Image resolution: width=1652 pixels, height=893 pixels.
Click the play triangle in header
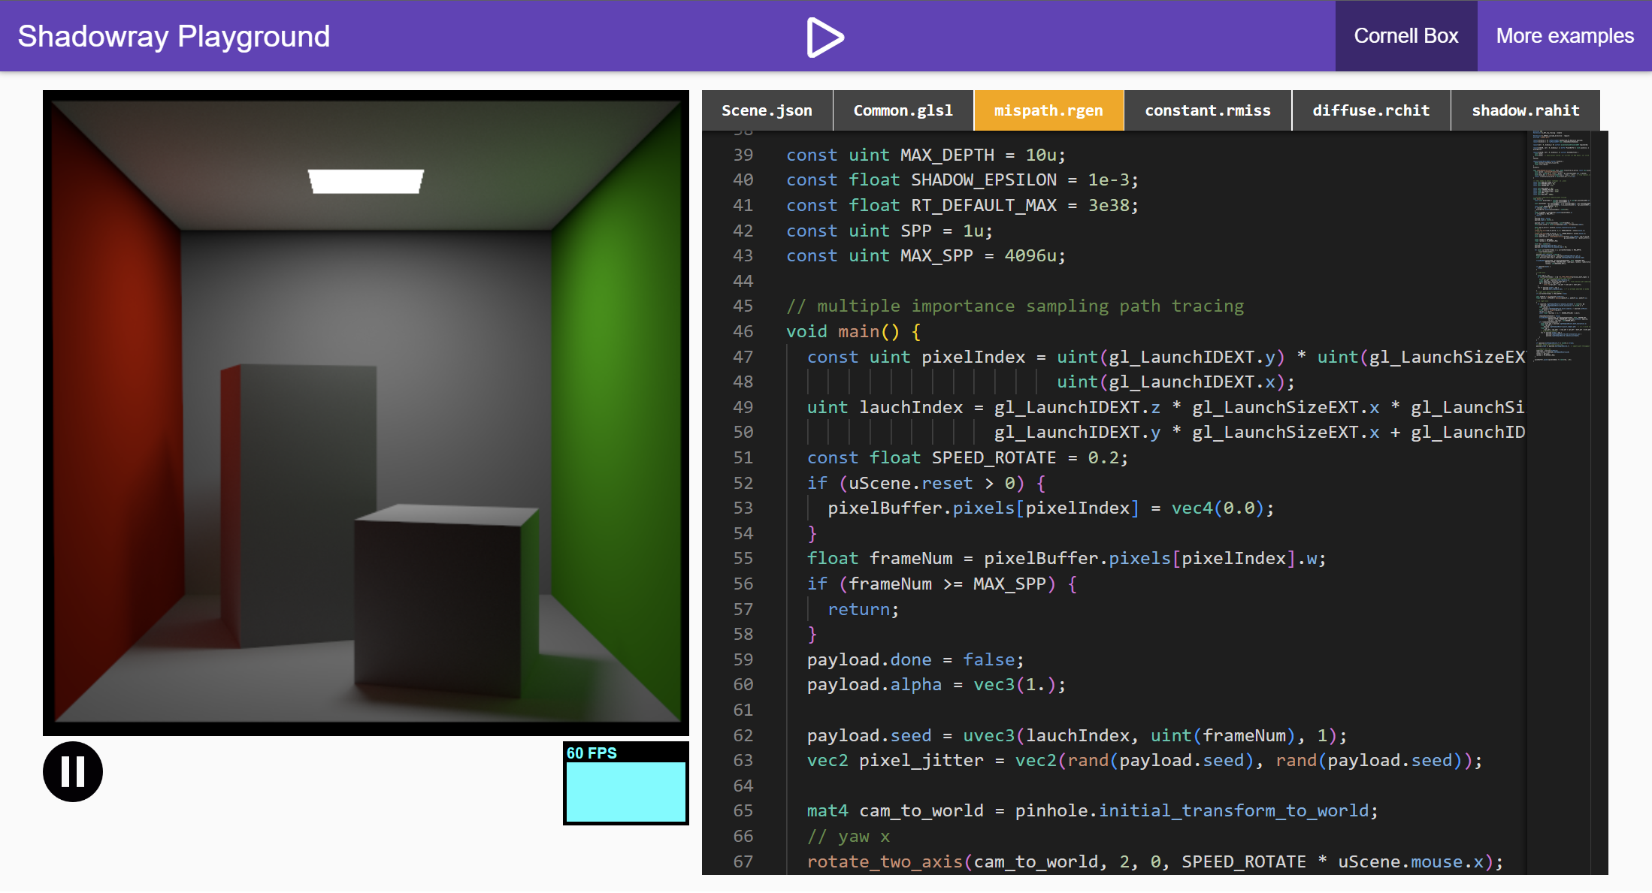coord(824,37)
